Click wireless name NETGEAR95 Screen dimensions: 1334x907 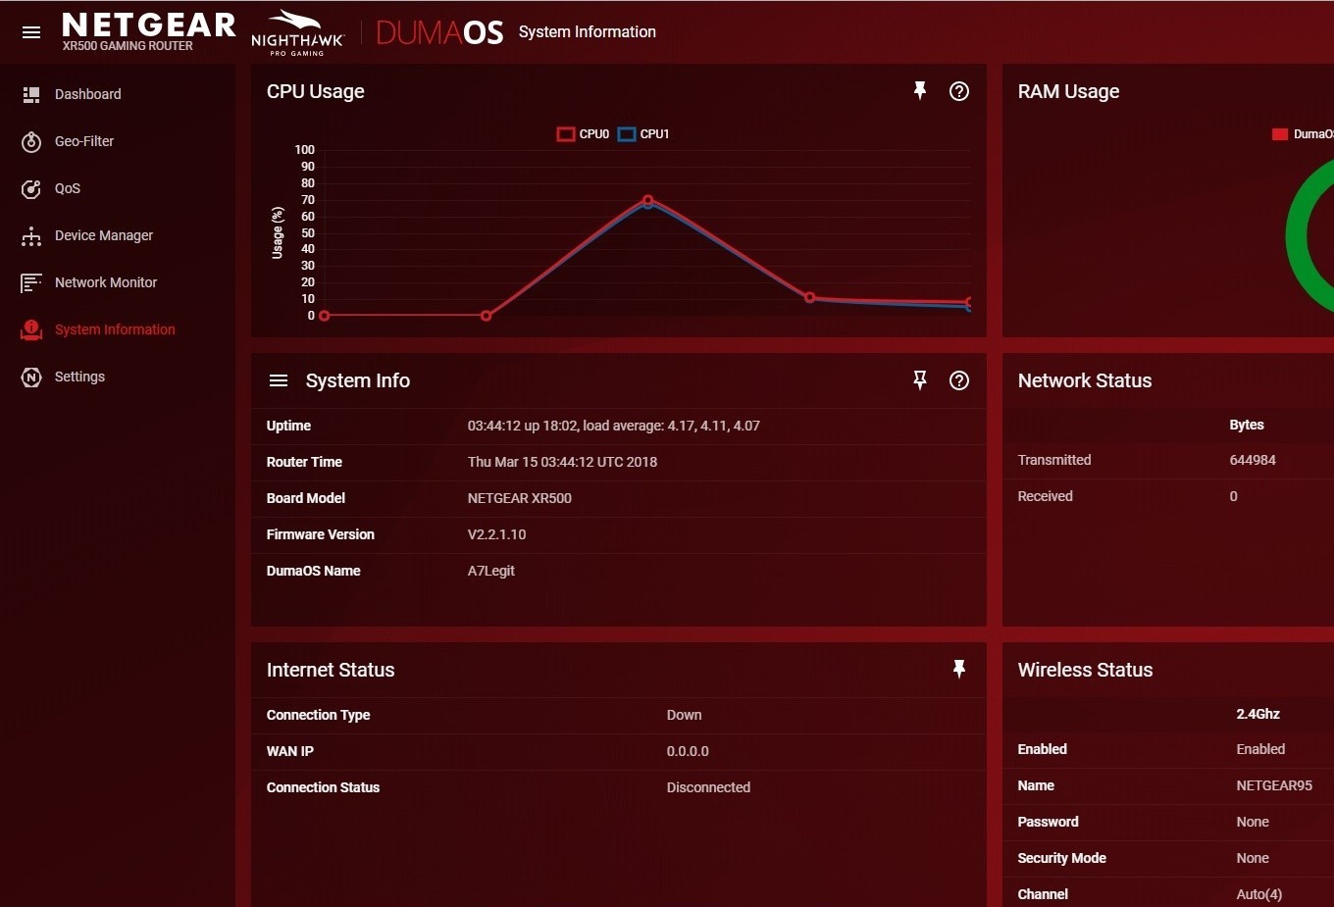(1274, 785)
